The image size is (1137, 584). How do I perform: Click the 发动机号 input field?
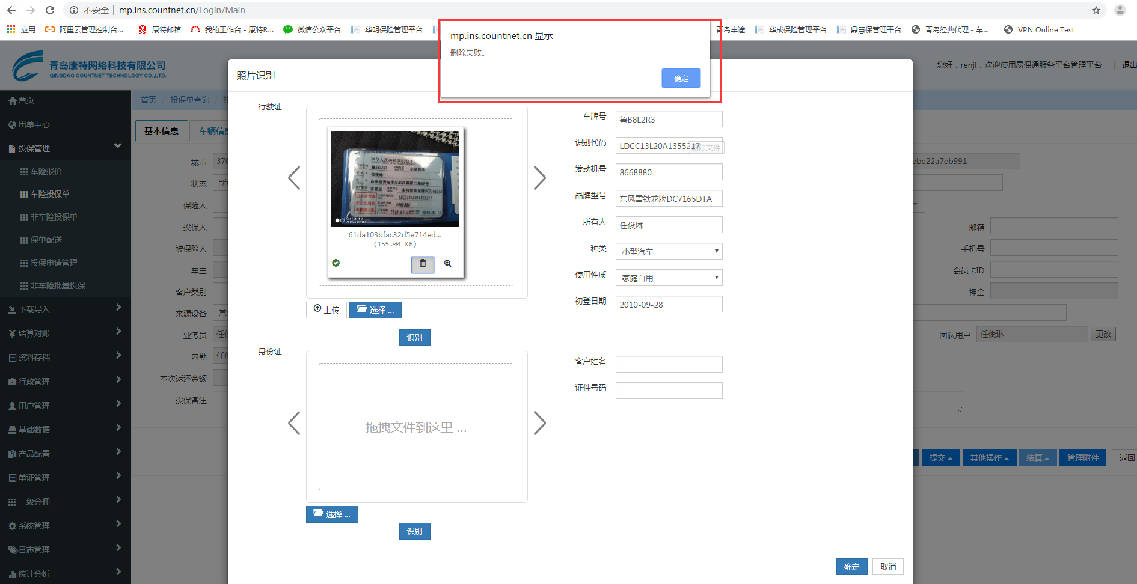click(x=669, y=172)
